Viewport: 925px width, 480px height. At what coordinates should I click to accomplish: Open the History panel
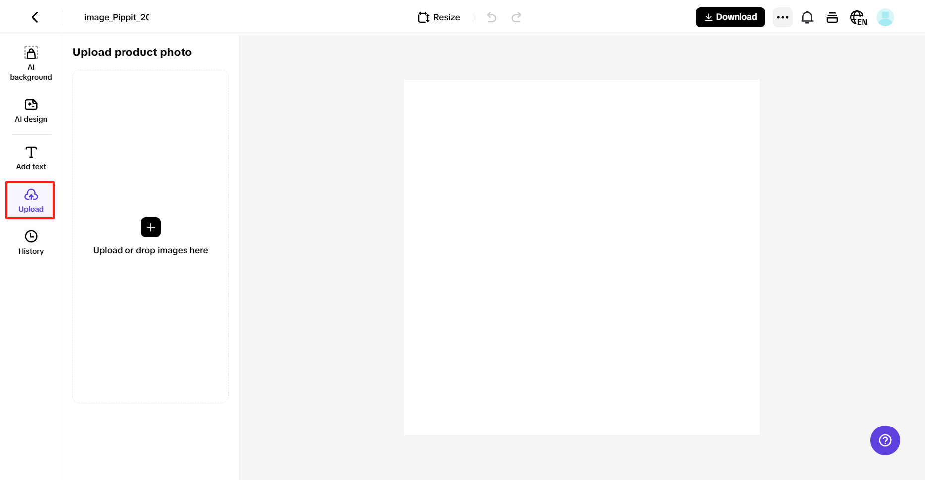31,243
